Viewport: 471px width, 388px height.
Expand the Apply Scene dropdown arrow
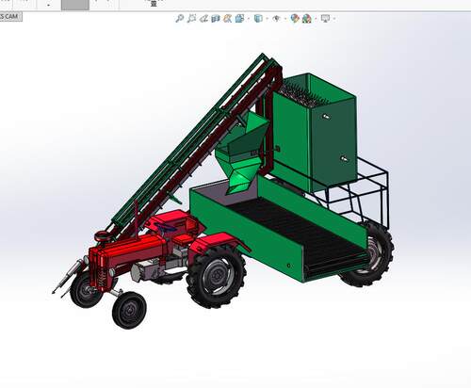(x=316, y=19)
